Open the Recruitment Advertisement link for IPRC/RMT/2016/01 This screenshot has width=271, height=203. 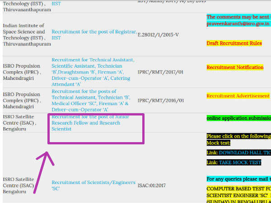pyautogui.click(x=238, y=96)
